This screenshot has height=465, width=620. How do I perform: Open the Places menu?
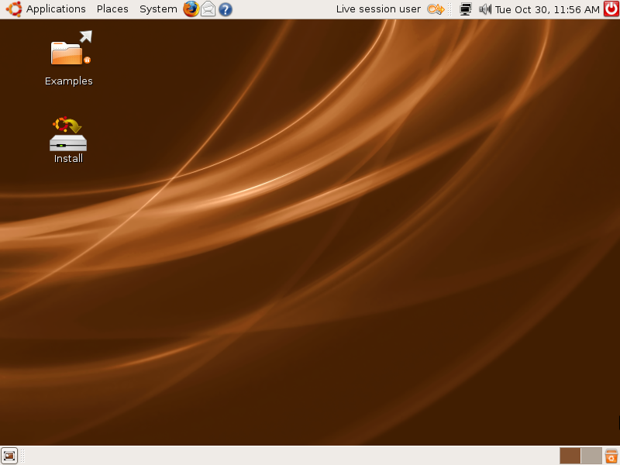[x=112, y=9]
